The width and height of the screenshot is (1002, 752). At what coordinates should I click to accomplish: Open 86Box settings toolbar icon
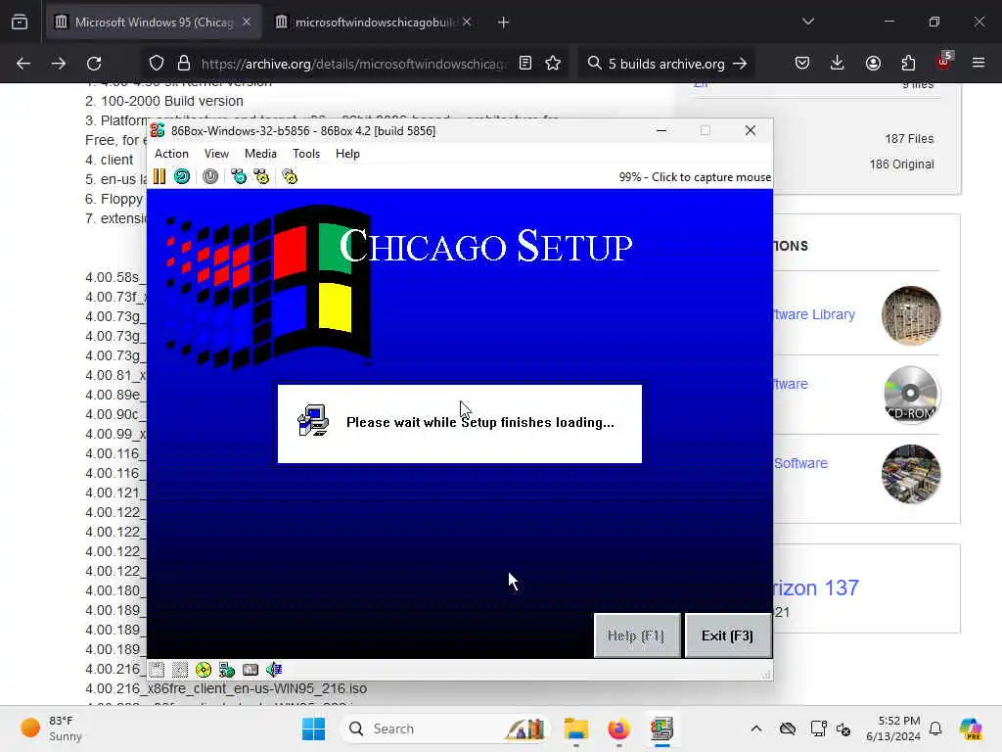coord(290,176)
